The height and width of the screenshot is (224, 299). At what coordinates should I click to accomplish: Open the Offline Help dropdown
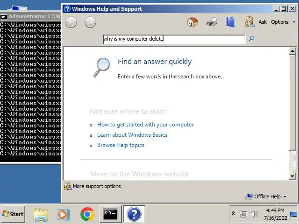click(x=266, y=196)
